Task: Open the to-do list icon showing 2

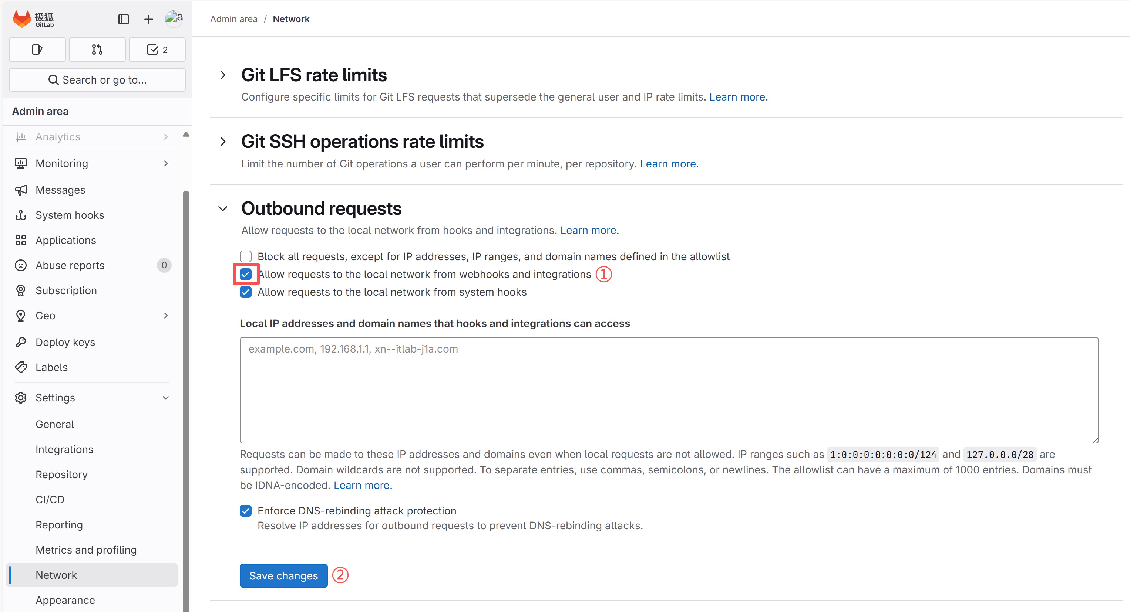Action: point(157,50)
